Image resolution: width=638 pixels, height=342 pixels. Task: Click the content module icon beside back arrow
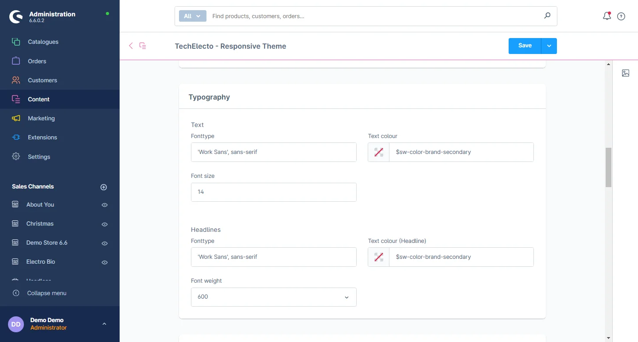143,46
